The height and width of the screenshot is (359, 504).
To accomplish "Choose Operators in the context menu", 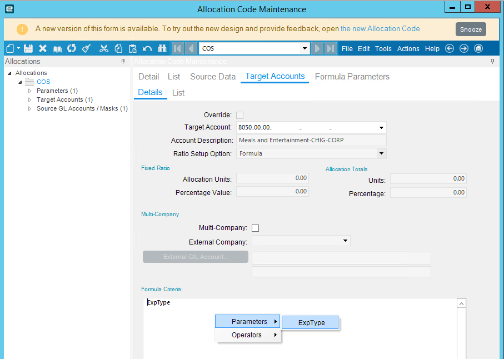I will (x=247, y=335).
